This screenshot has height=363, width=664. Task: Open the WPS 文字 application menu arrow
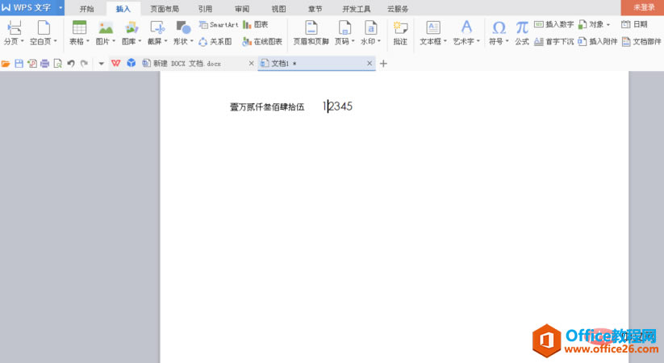tap(61, 7)
